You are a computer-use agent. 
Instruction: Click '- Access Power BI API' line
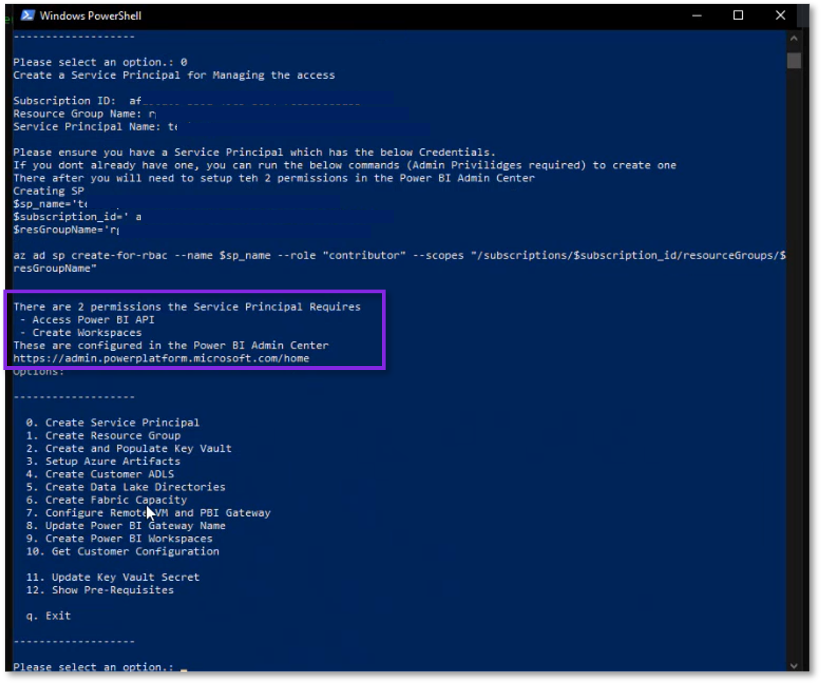pyautogui.click(x=87, y=319)
